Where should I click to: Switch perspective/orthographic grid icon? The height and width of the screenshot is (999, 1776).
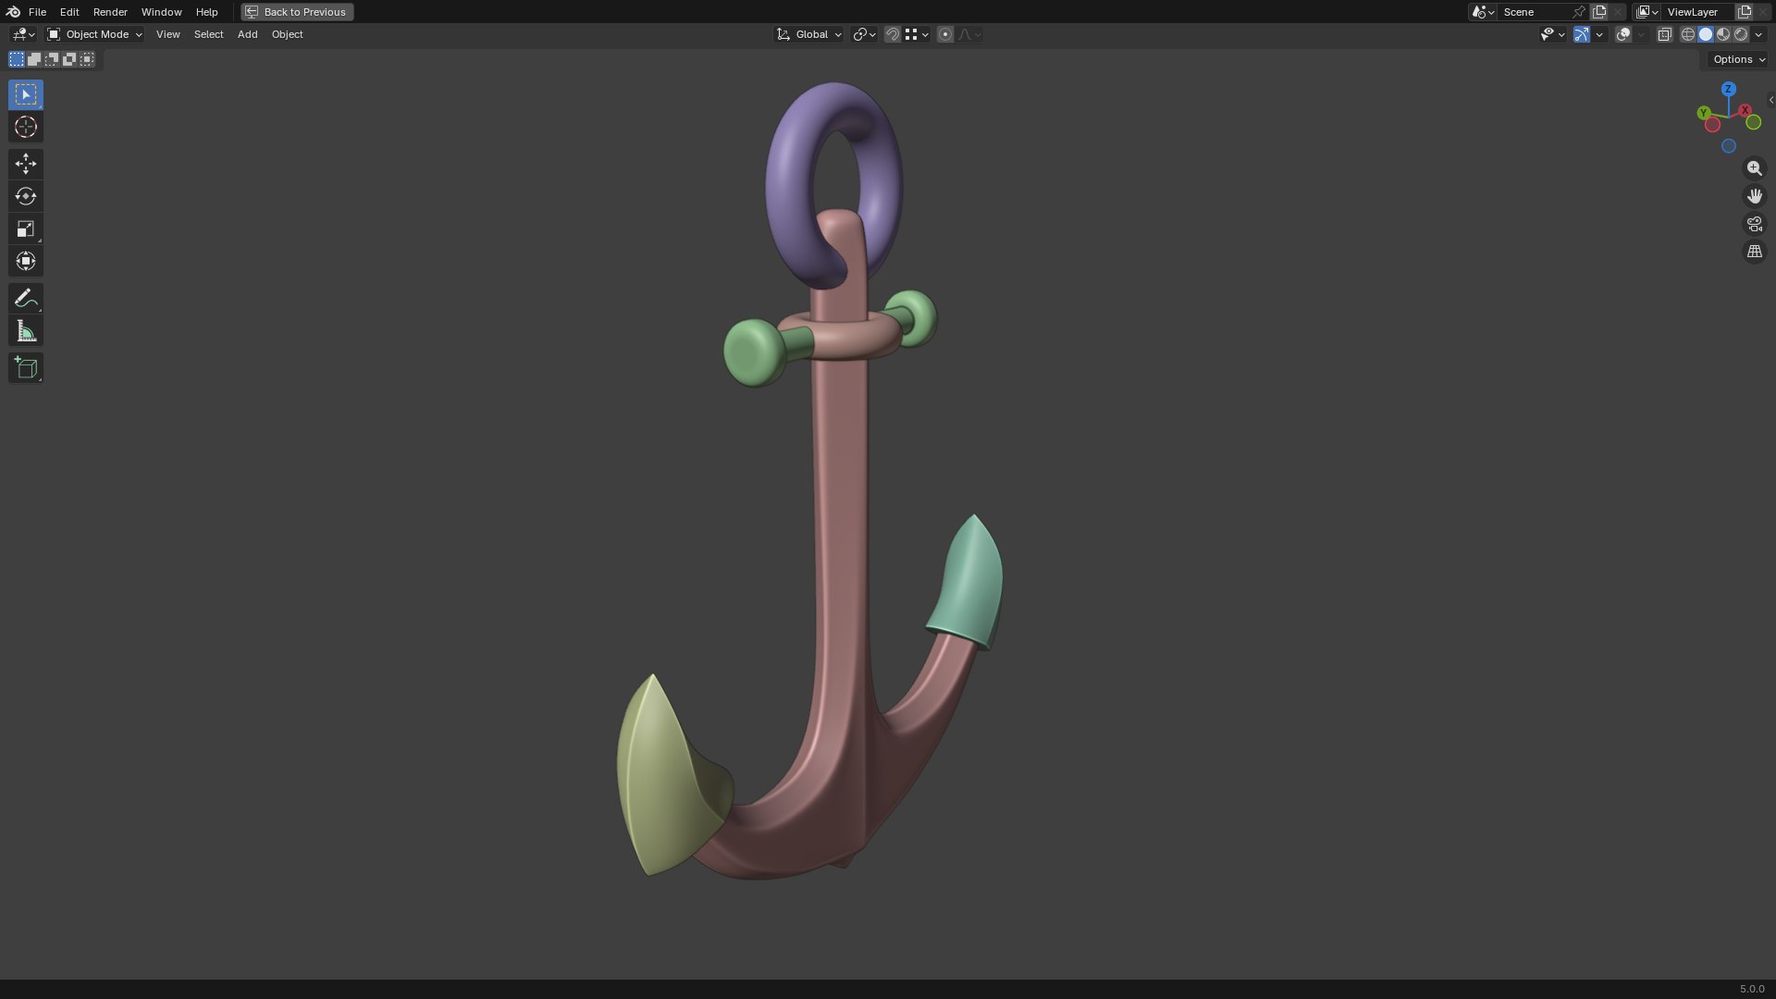click(x=1754, y=252)
